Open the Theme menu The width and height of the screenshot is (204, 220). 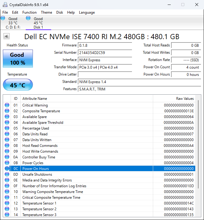click(x=46, y=12)
